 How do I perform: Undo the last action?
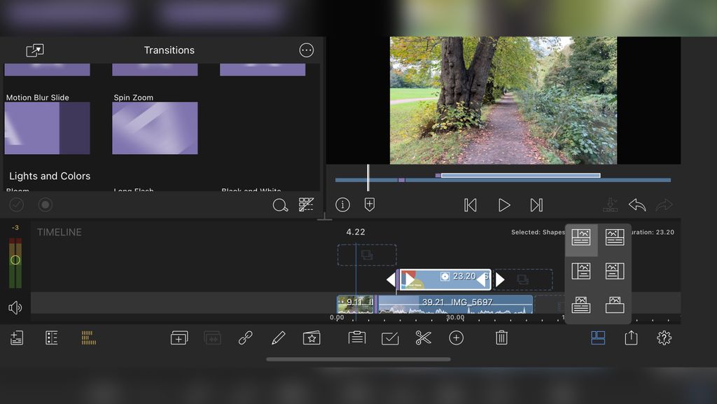click(x=637, y=204)
